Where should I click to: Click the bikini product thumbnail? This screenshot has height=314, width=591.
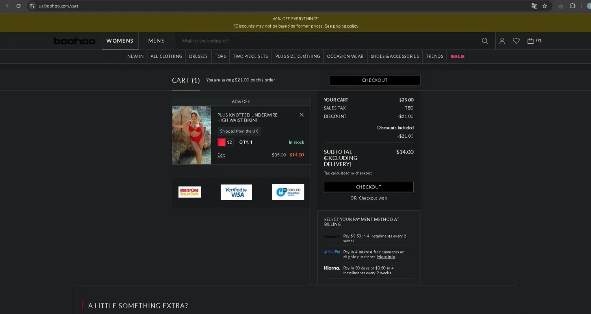click(x=191, y=135)
